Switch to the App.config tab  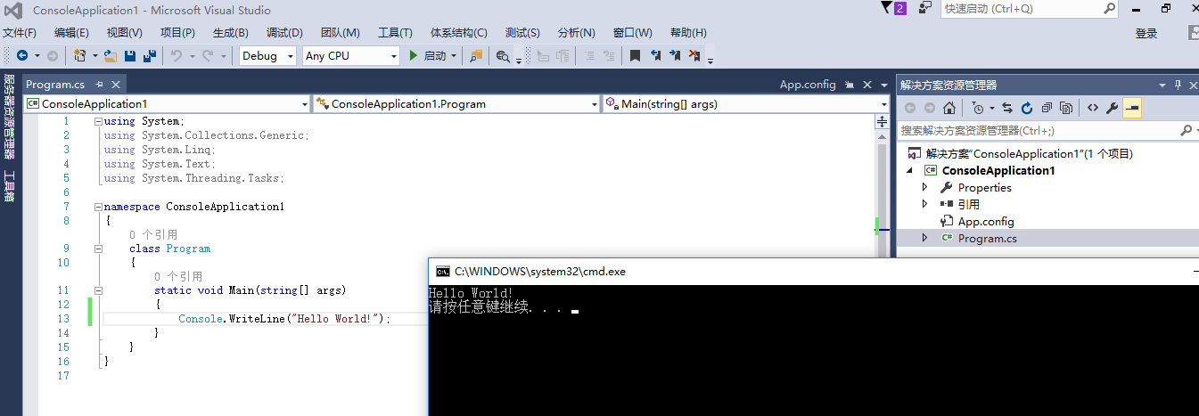pyautogui.click(x=808, y=85)
